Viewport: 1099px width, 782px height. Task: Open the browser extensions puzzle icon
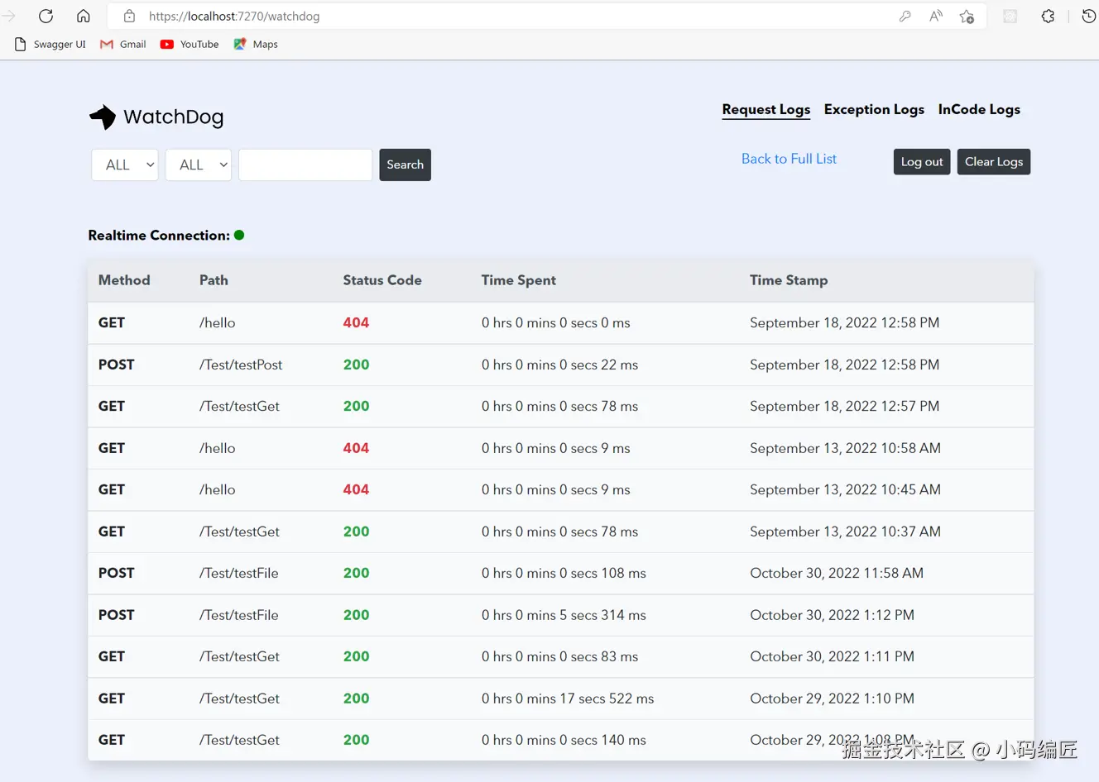1048,16
